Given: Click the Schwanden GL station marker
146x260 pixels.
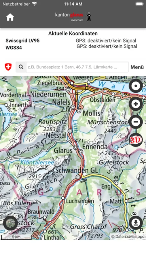Looking at the screenshot, I should tap(78, 177).
